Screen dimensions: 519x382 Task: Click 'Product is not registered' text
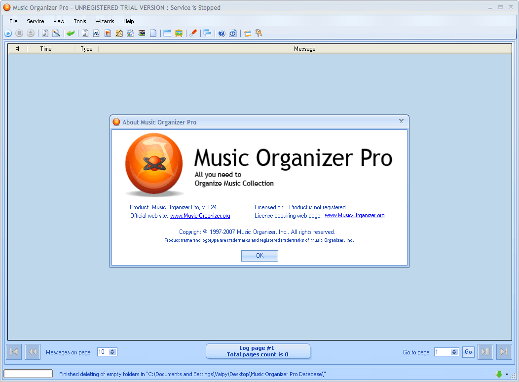317,208
